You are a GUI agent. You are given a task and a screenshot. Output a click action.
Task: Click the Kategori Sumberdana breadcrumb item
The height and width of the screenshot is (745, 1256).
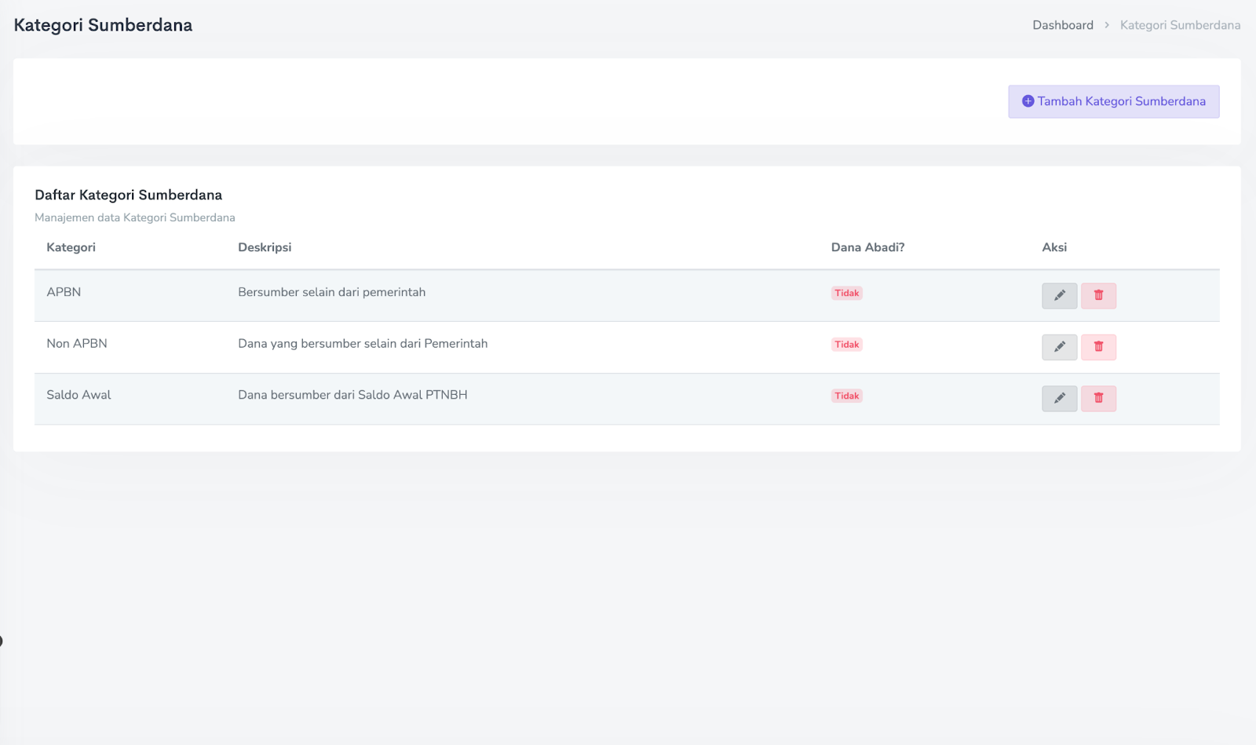pos(1180,25)
